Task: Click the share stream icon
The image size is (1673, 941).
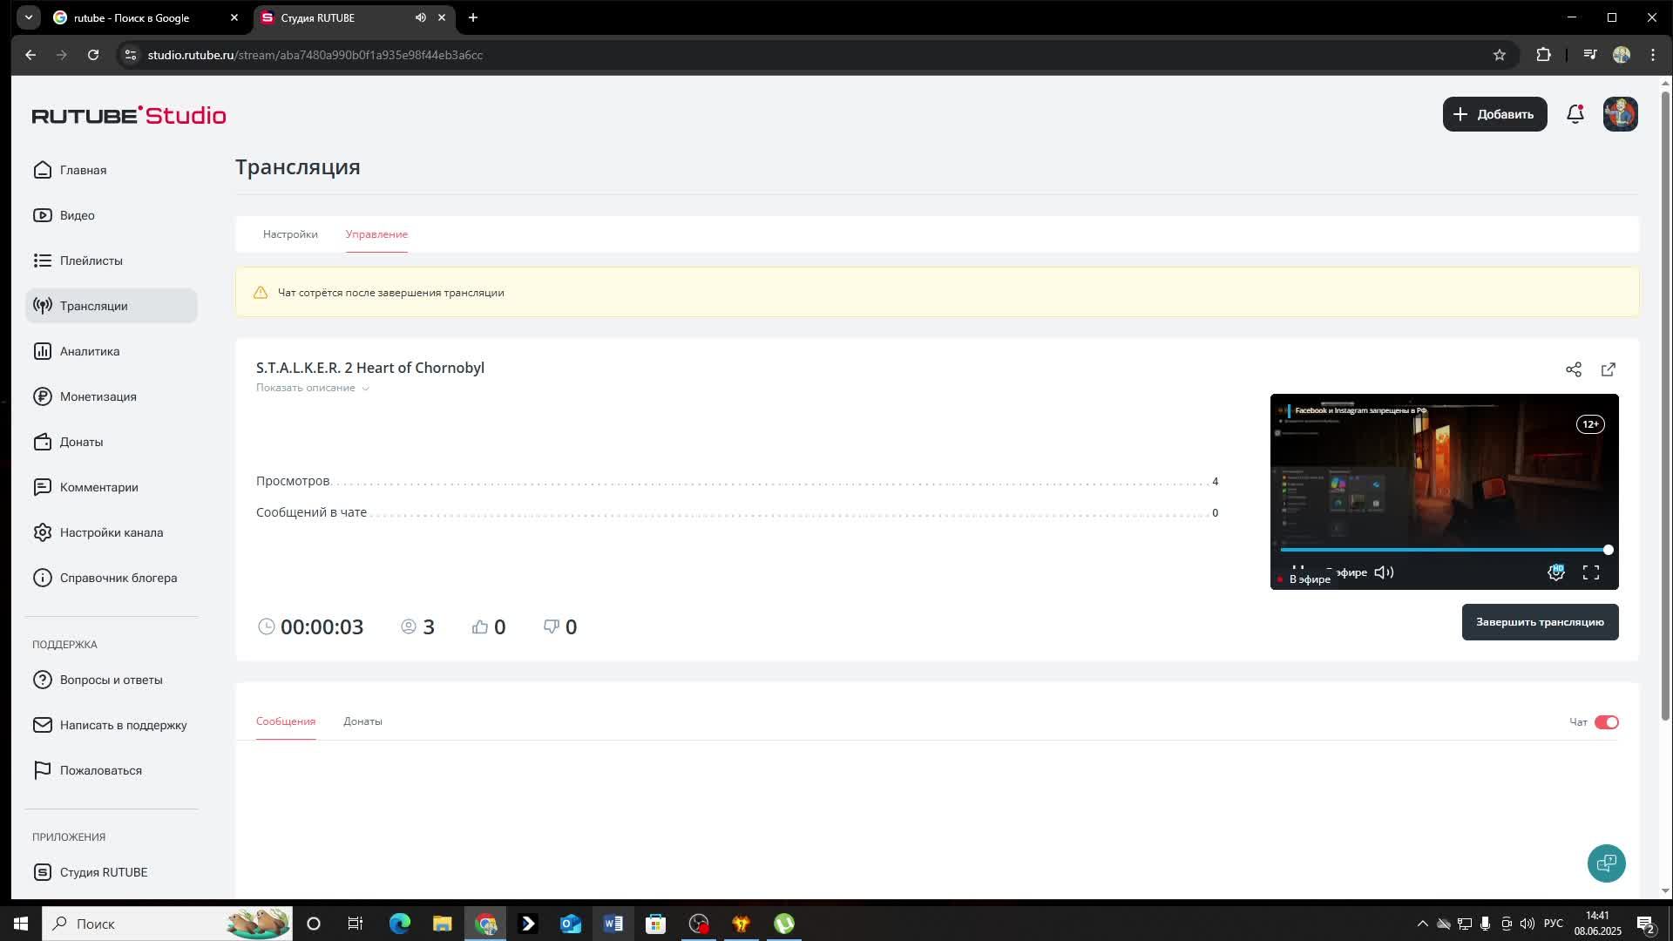Action: [x=1573, y=369]
